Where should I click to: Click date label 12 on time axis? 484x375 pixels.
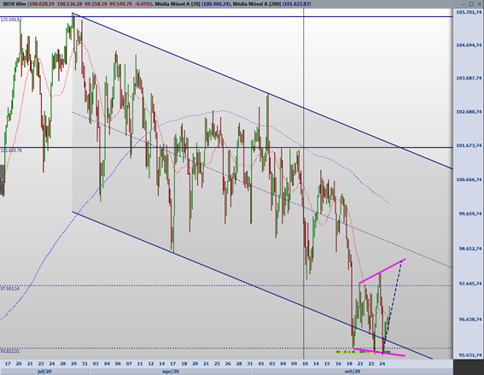point(151,364)
